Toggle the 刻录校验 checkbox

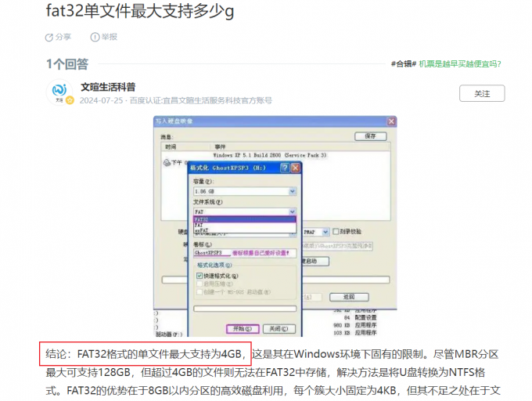[336, 232]
